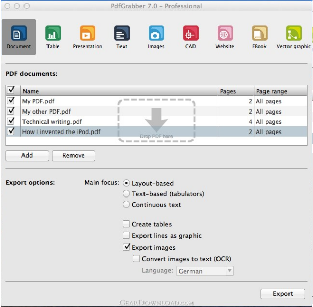Viewport: 313px width, 307px height.
Task: Toggle the select-all checkbox in table header
Action: 11,90
